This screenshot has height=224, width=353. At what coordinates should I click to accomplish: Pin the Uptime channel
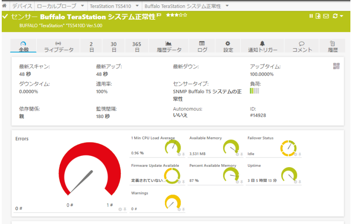[x=300, y=182]
